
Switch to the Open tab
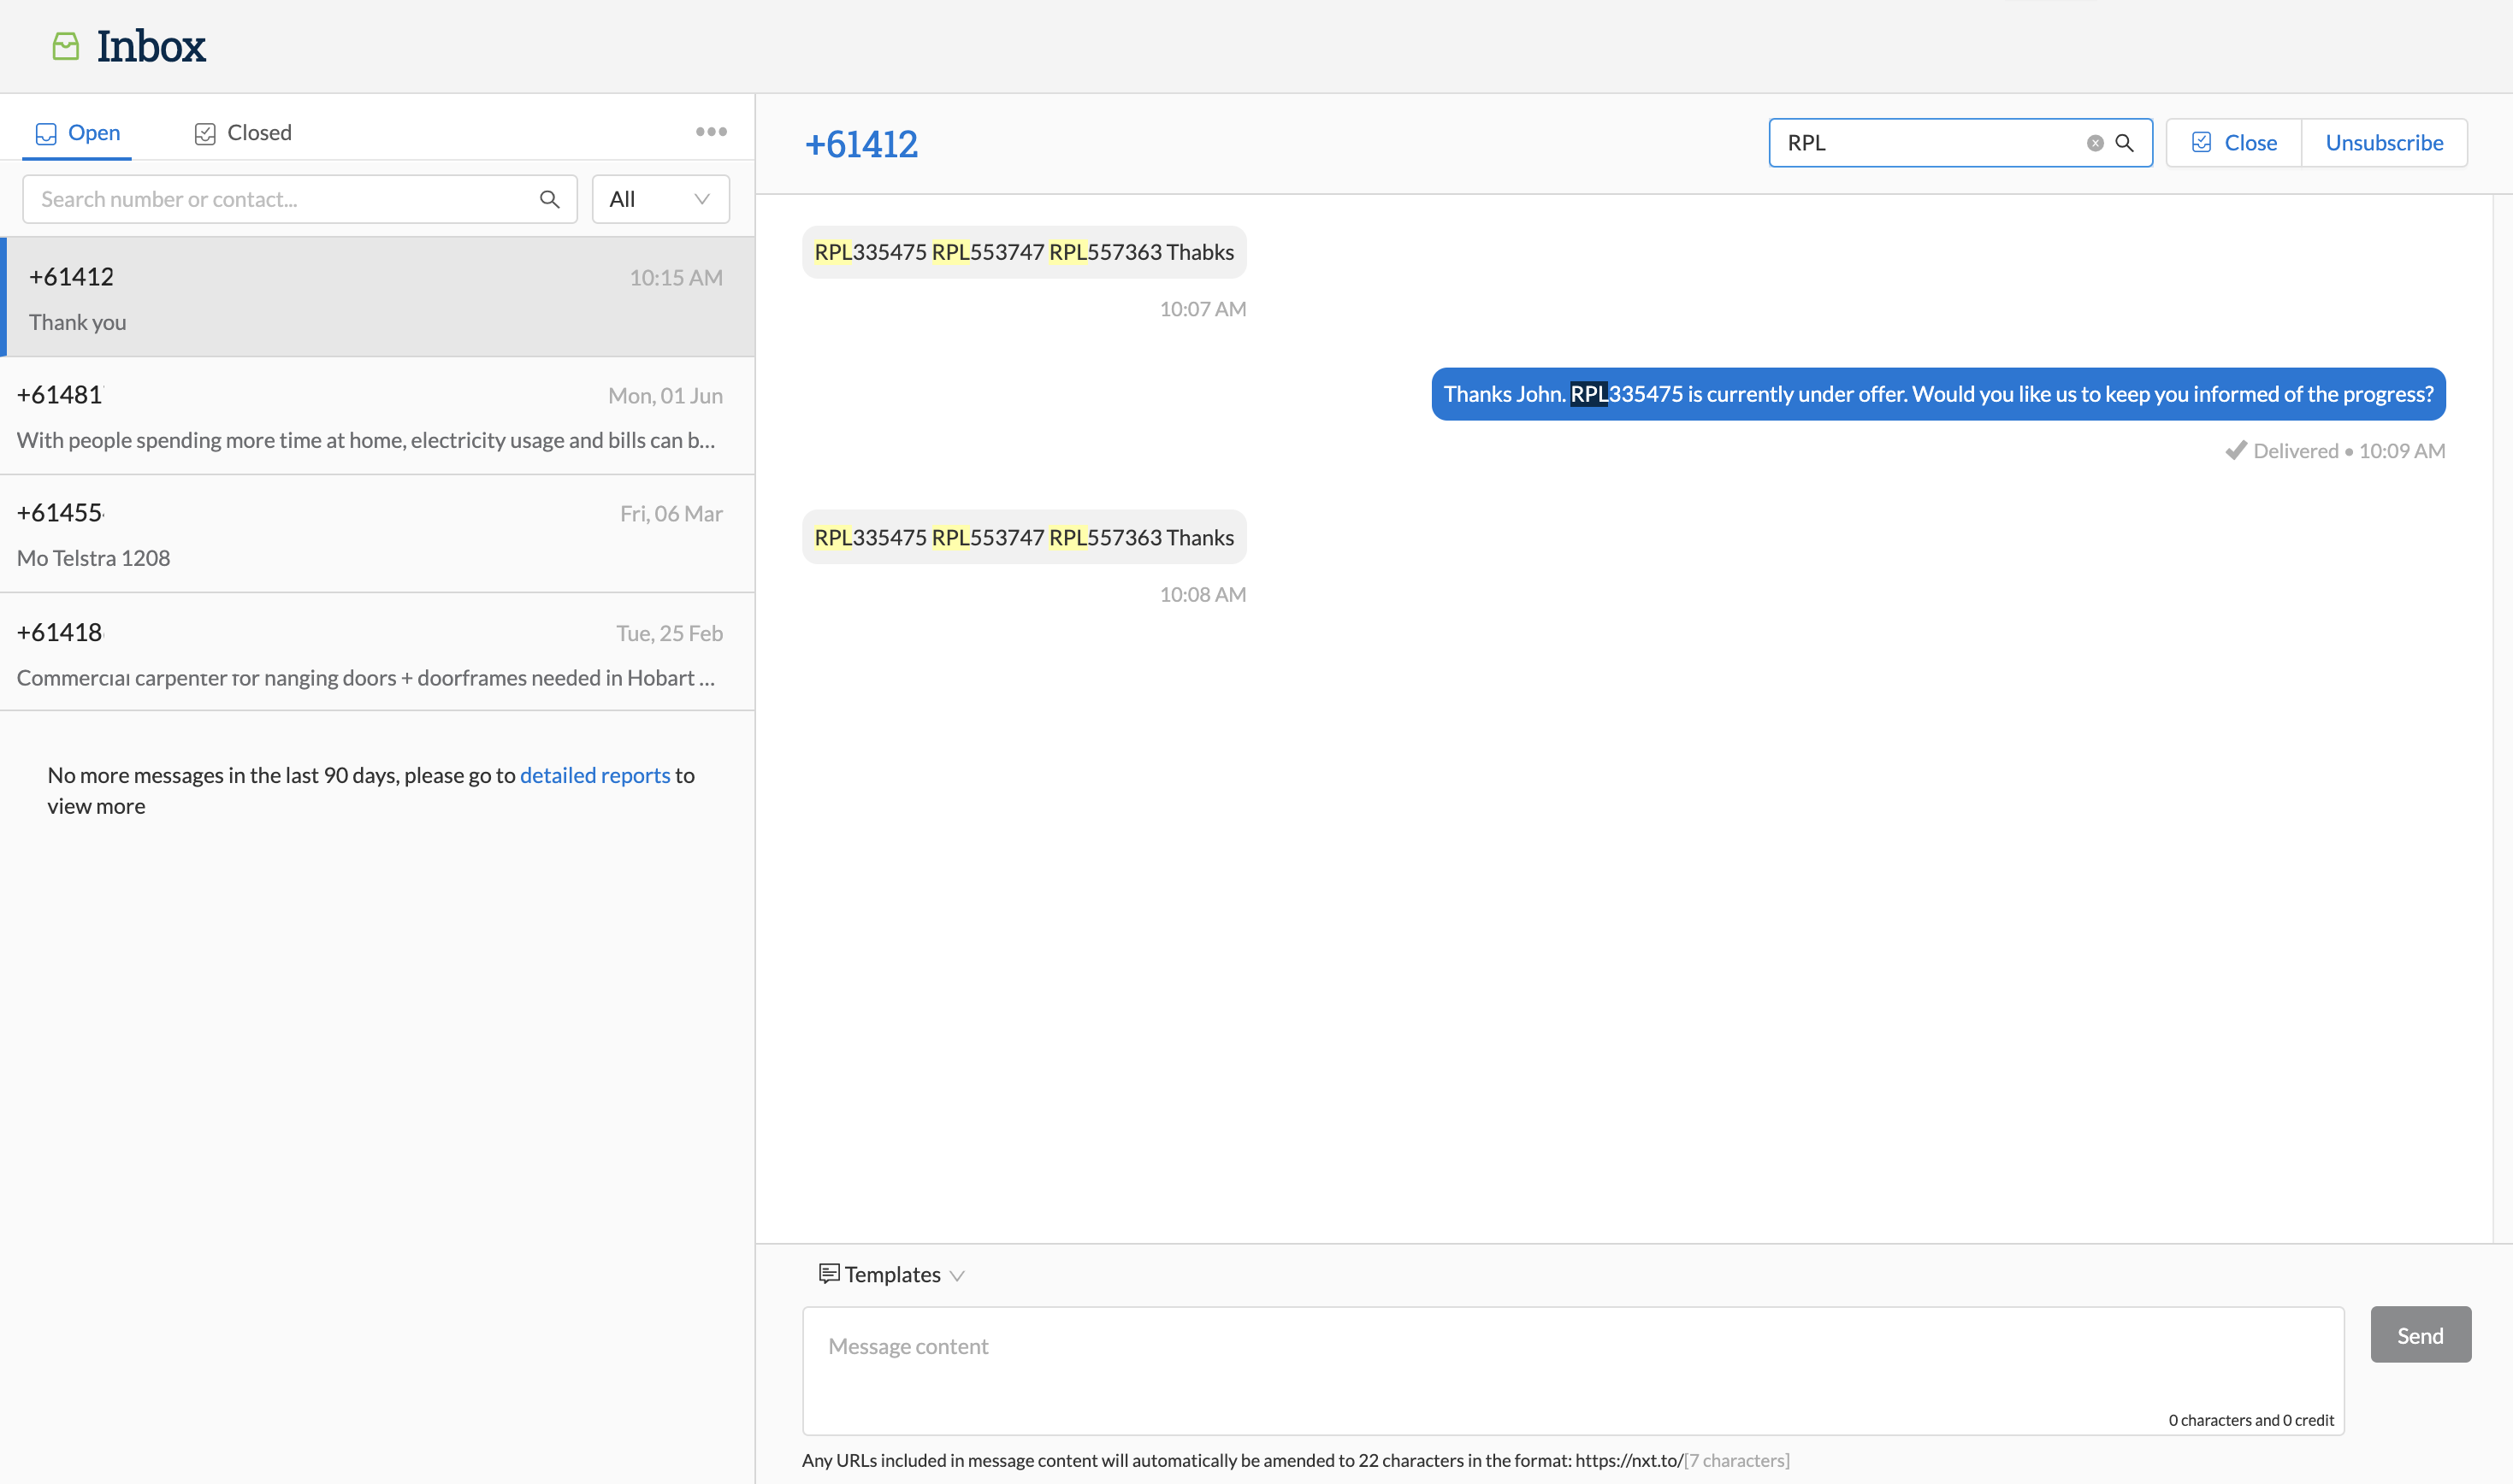(78, 133)
